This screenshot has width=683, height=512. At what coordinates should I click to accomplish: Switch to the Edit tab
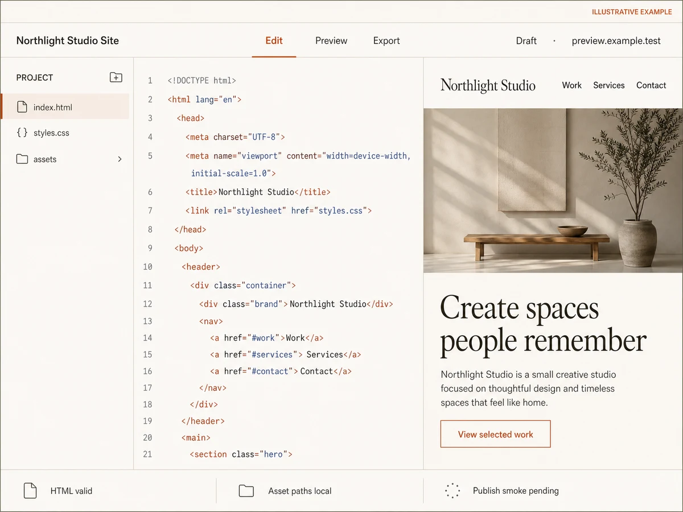pos(274,40)
